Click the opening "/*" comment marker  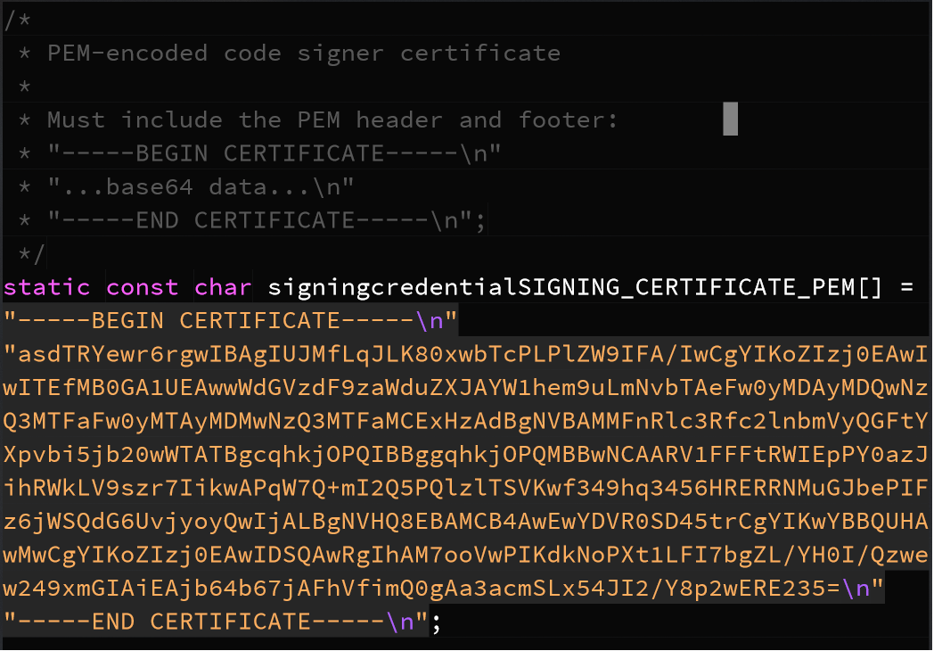(17, 20)
